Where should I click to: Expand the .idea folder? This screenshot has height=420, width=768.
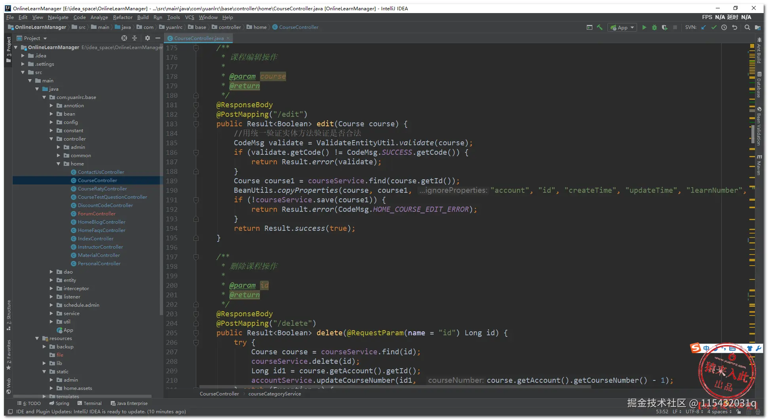(23, 56)
